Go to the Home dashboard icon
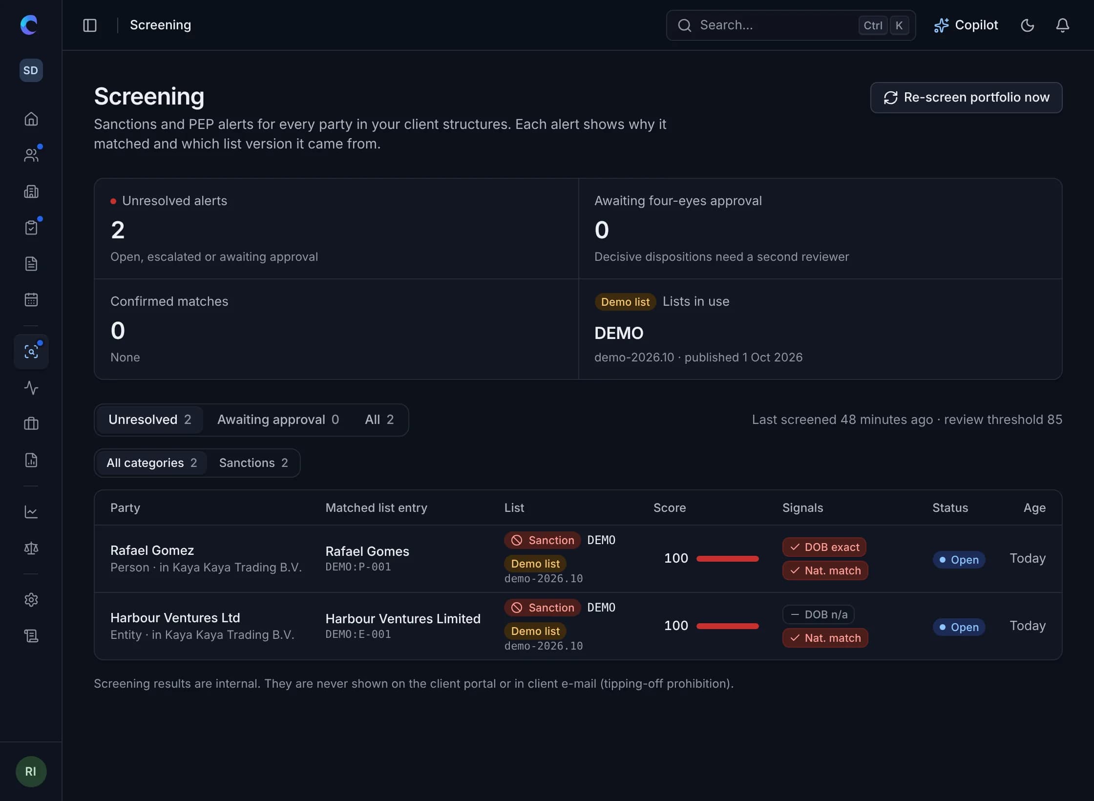Viewport: 1094px width, 801px height. point(31,119)
